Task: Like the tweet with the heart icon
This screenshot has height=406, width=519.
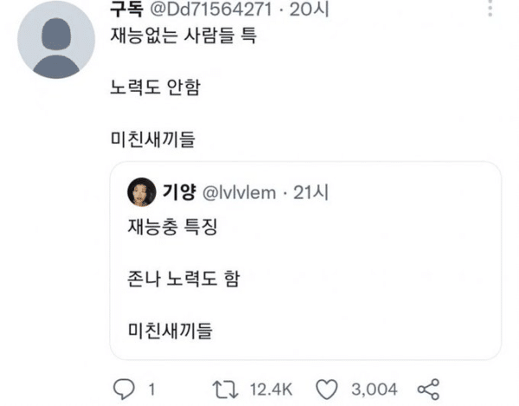Action: coord(326,387)
